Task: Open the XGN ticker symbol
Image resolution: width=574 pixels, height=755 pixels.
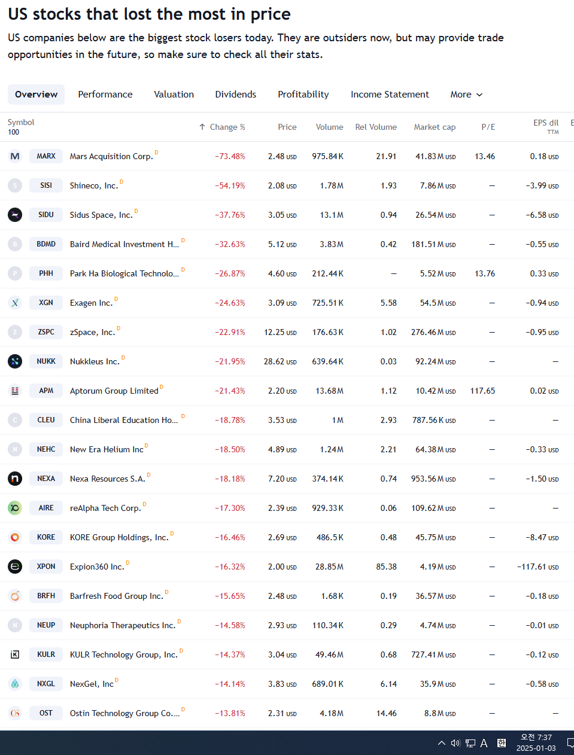Action: click(x=46, y=303)
